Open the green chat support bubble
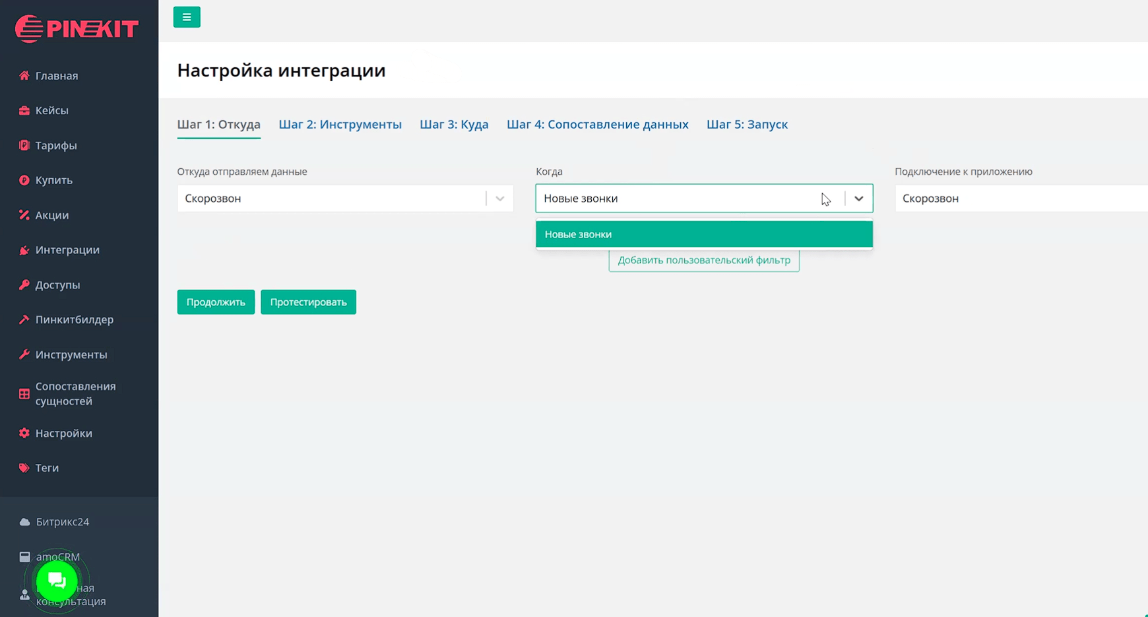The image size is (1148, 617). 57,581
